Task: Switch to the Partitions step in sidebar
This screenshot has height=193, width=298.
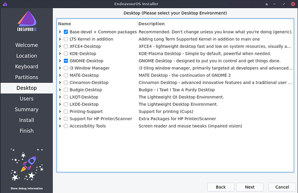Action: point(26,77)
